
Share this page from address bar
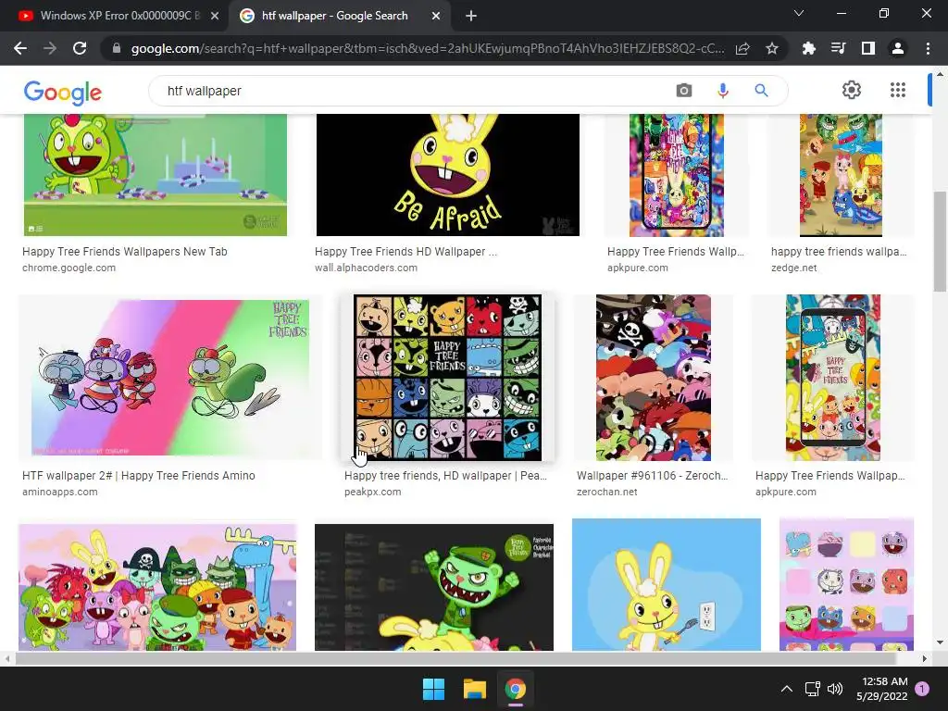click(x=742, y=48)
